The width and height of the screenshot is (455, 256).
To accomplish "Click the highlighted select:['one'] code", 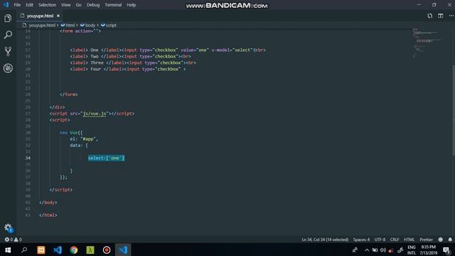I will [x=106, y=158].
